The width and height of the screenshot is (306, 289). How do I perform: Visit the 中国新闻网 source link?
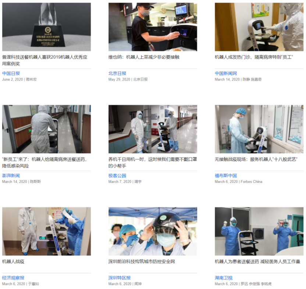point(226,73)
